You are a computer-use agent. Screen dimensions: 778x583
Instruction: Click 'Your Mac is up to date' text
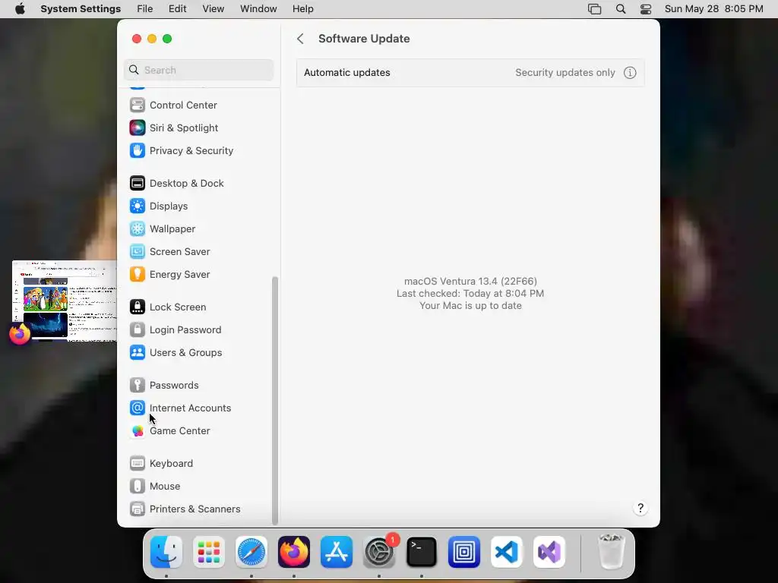pos(470,306)
